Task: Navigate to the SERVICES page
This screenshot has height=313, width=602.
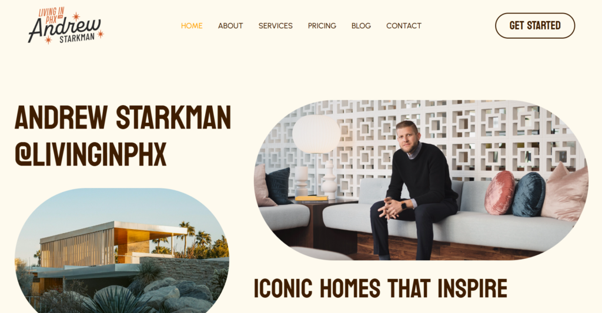Action: 275,26
